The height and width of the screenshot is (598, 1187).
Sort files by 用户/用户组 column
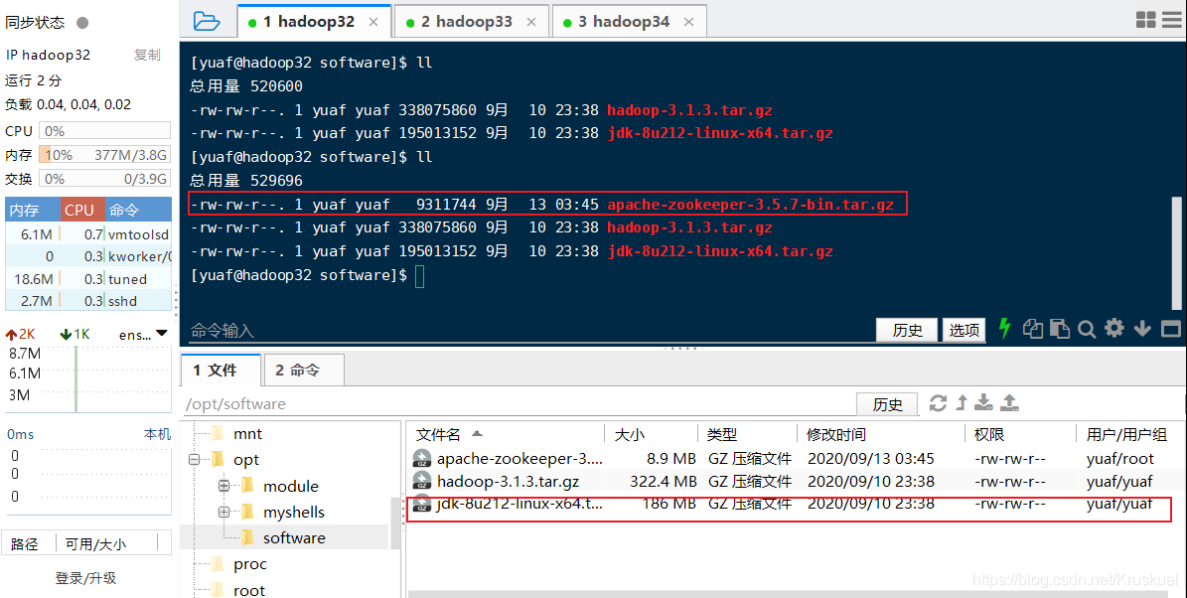tap(1128, 434)
